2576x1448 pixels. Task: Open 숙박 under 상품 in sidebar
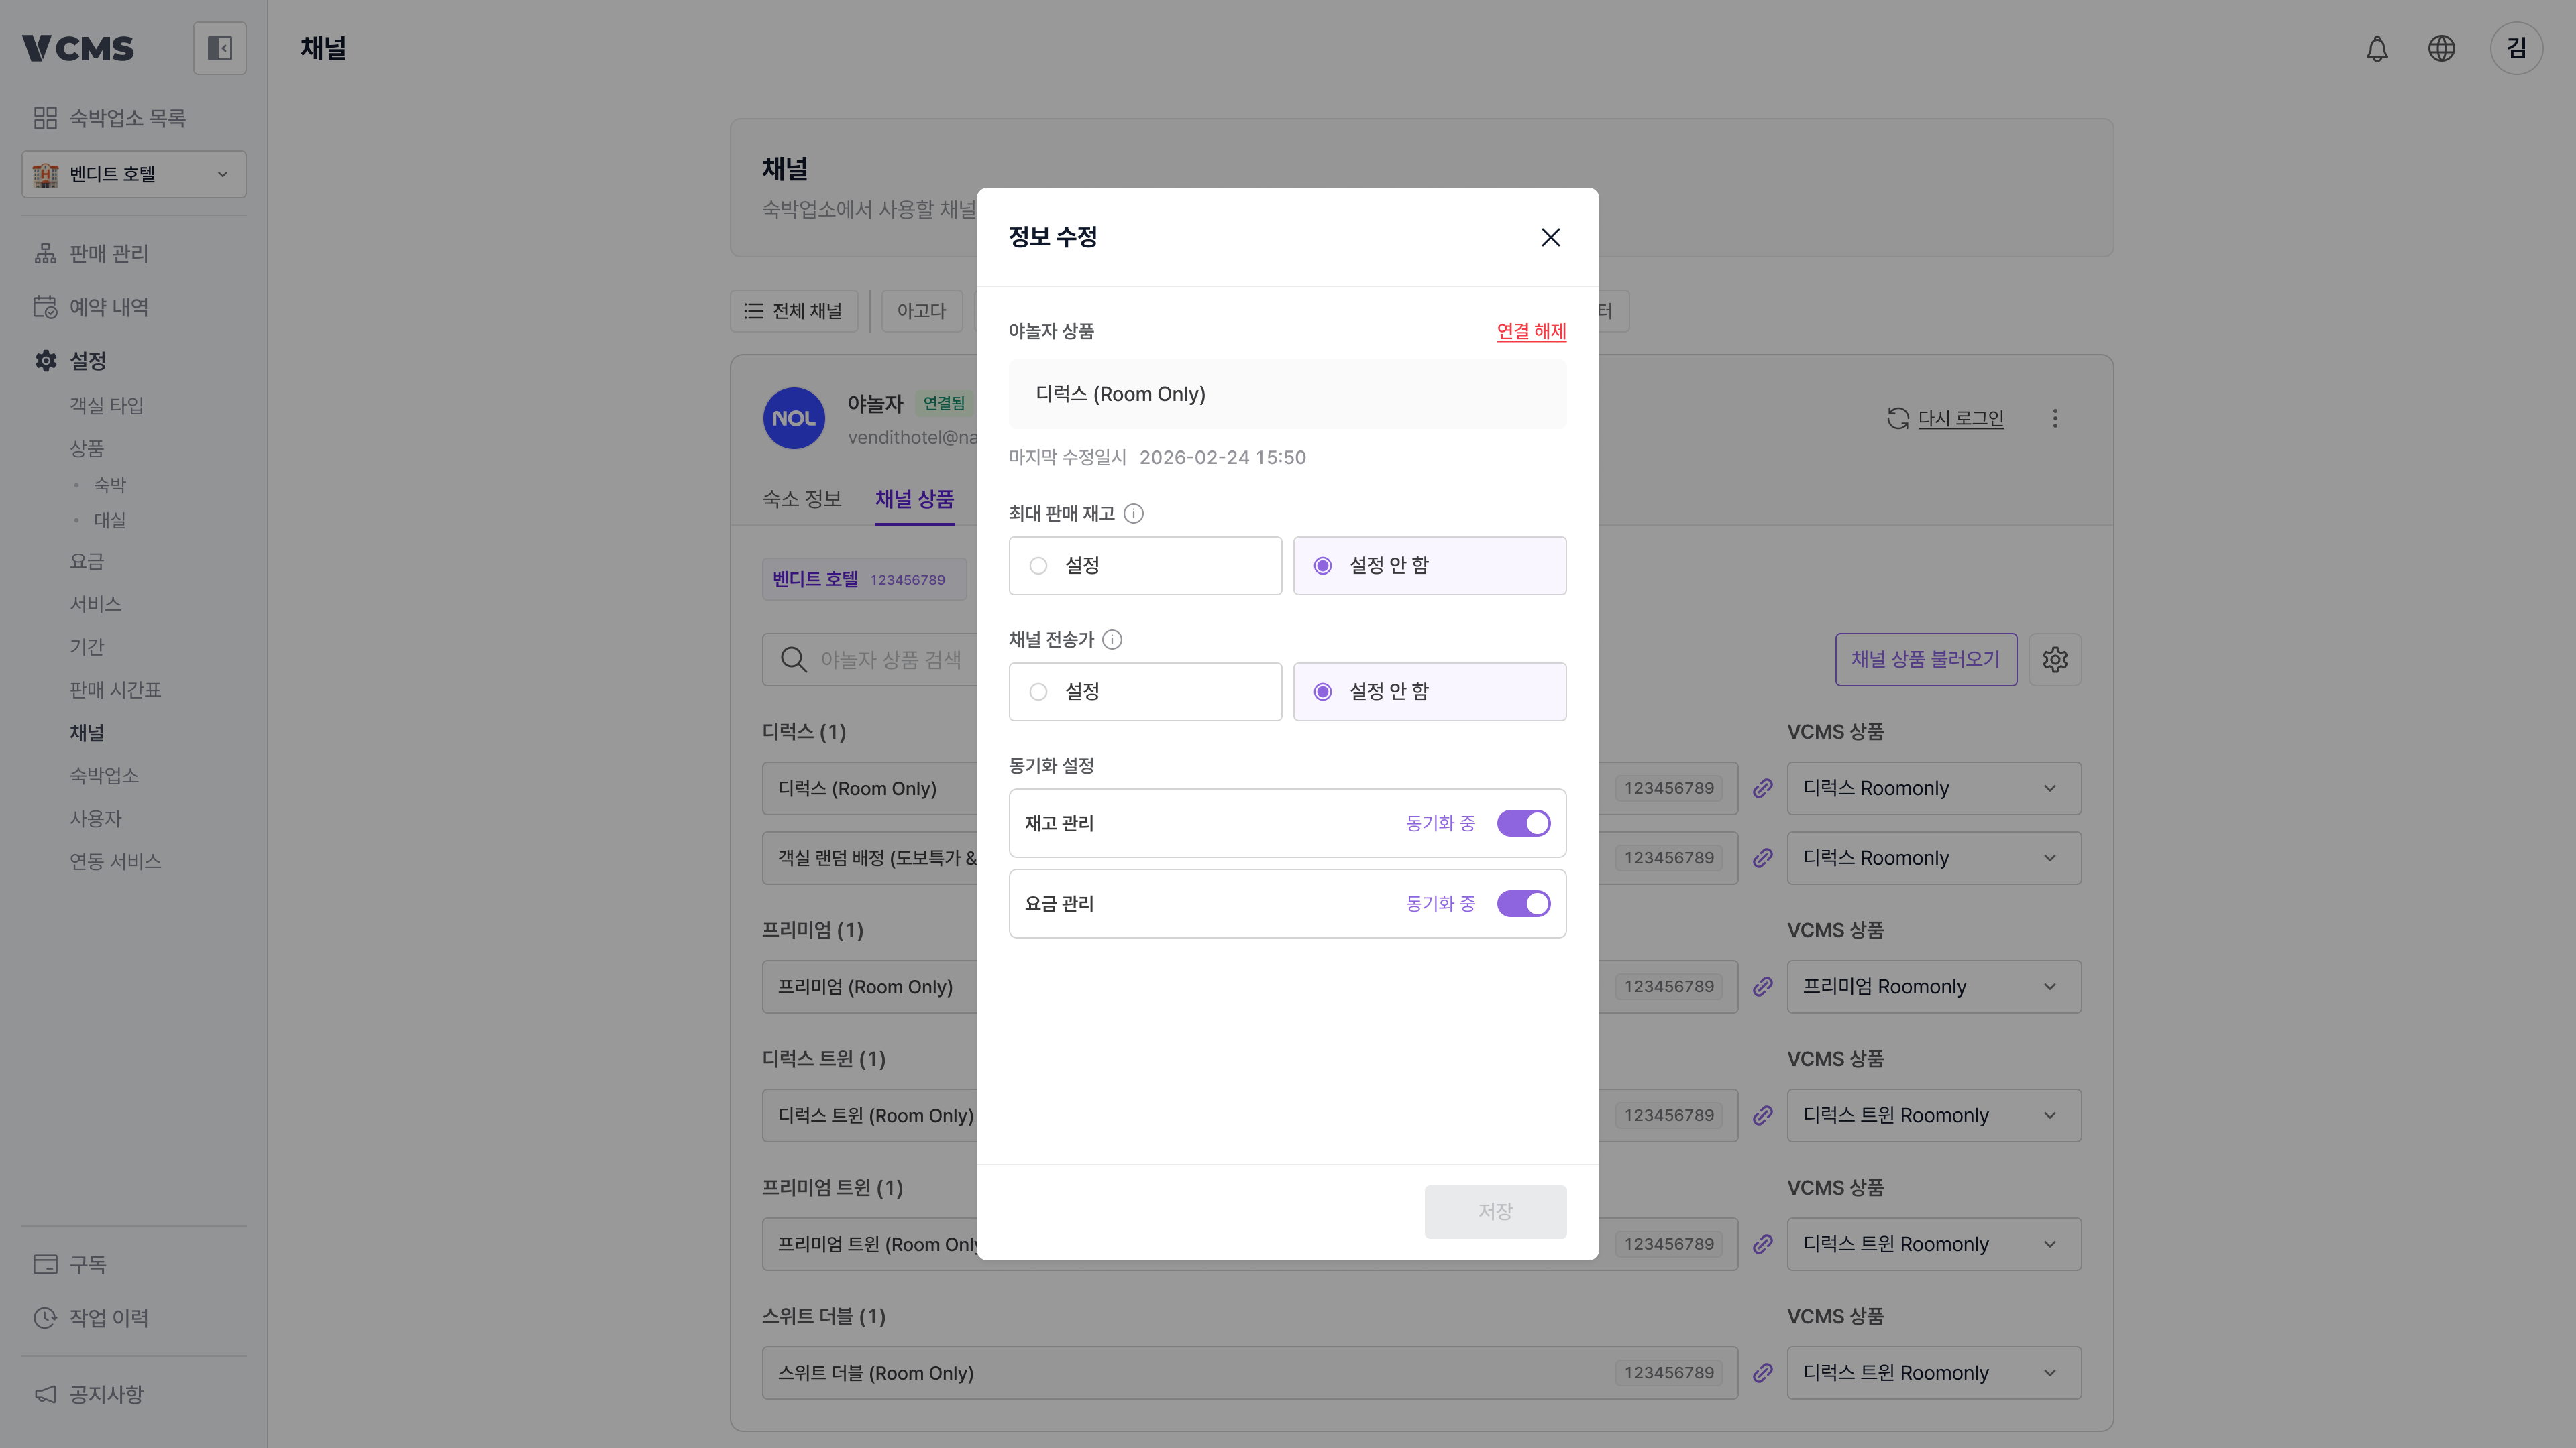[x=110, y=485]
